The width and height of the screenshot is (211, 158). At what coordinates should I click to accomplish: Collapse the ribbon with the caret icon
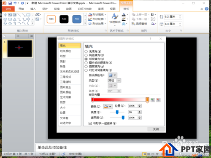(x=202, y=9)
